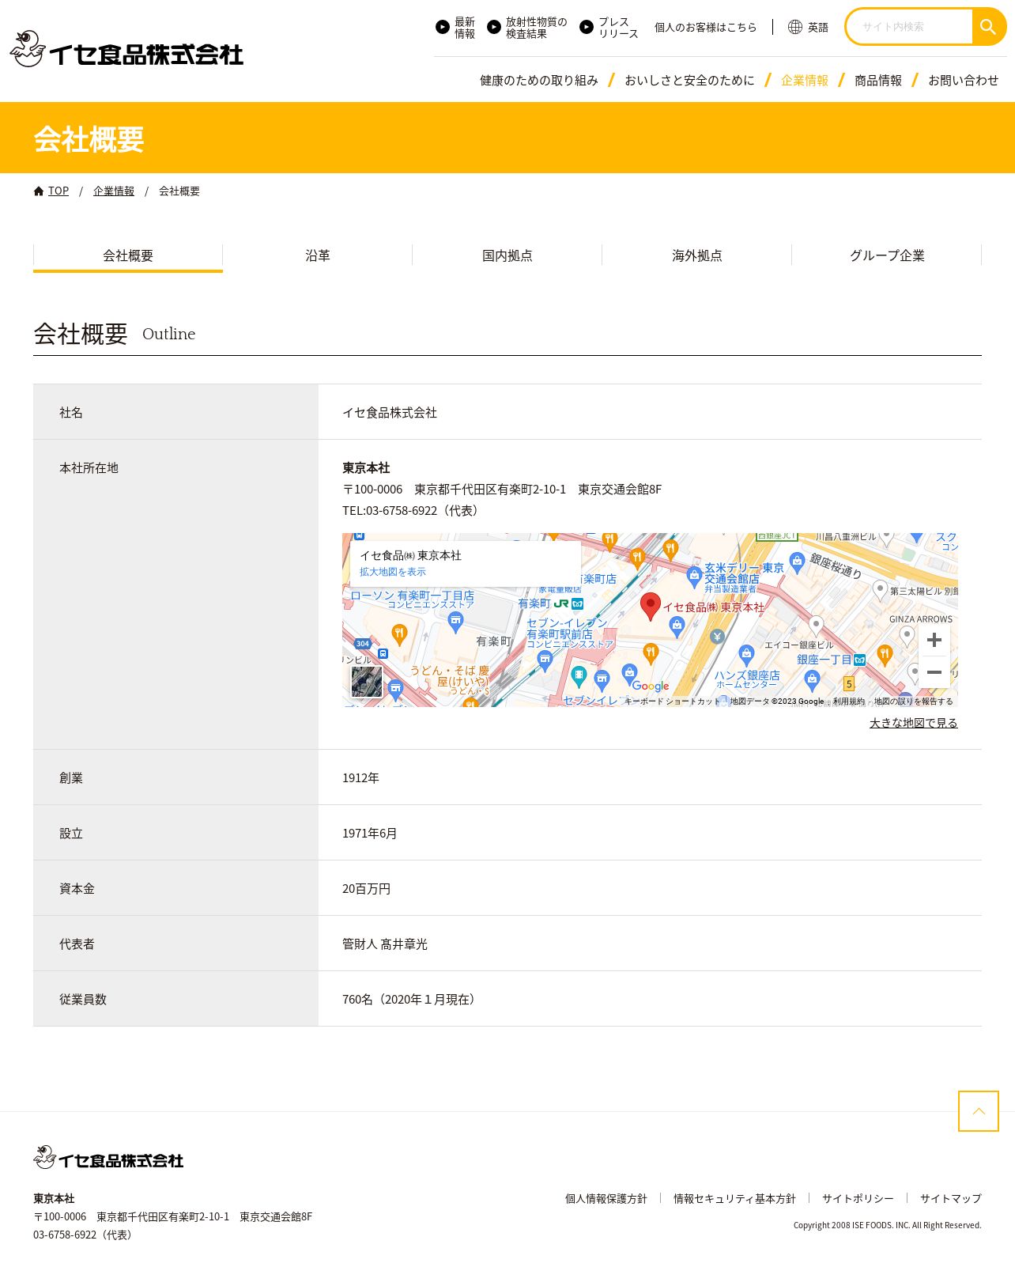Switch to the 国内拠点 tab
The width and height of the screenshot is (1015, 1267).
point(507,255)
